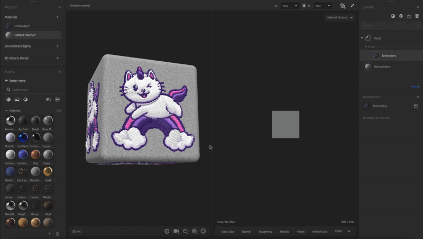Image resolution: width=423 pixels, height=239 pixels.
Task: Filter assets by filters half-circle icon
Action: point(25,100)
